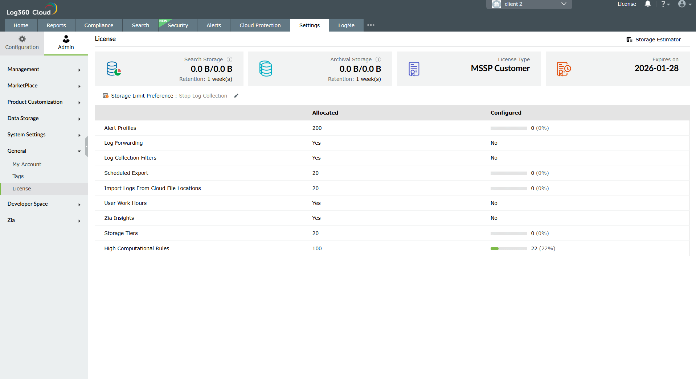Open the Reports tab
The width and height of the screenshot is (696, 379).
(56, 25)
